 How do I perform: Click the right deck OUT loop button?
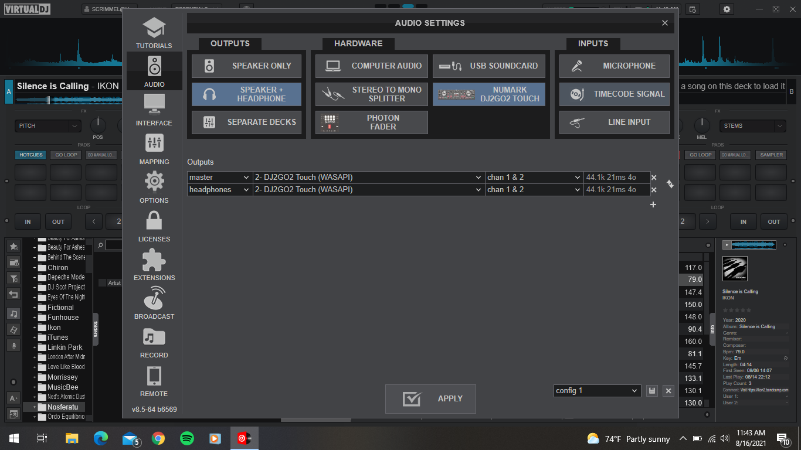click(774, 221)
